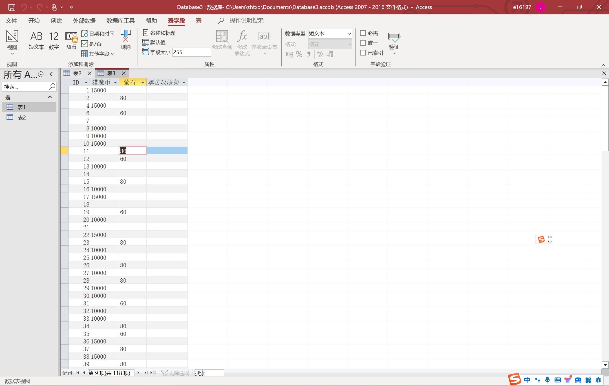This screenshot has height=386, width=609.
Task: Click the Delete (删除) field button
Action: tap(125, 40)
